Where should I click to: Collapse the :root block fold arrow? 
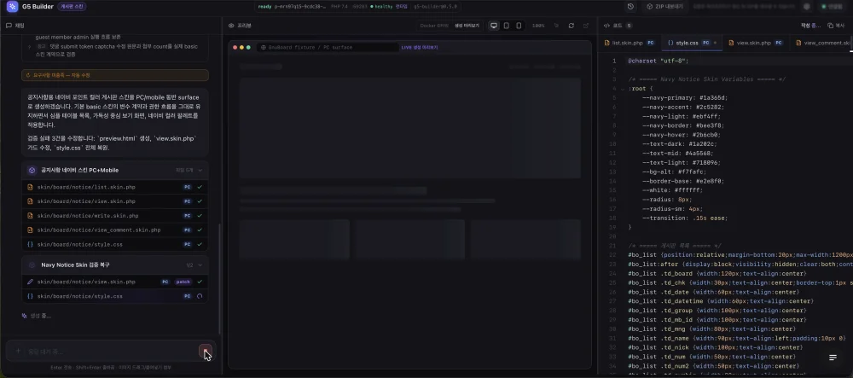pos(622,88)
